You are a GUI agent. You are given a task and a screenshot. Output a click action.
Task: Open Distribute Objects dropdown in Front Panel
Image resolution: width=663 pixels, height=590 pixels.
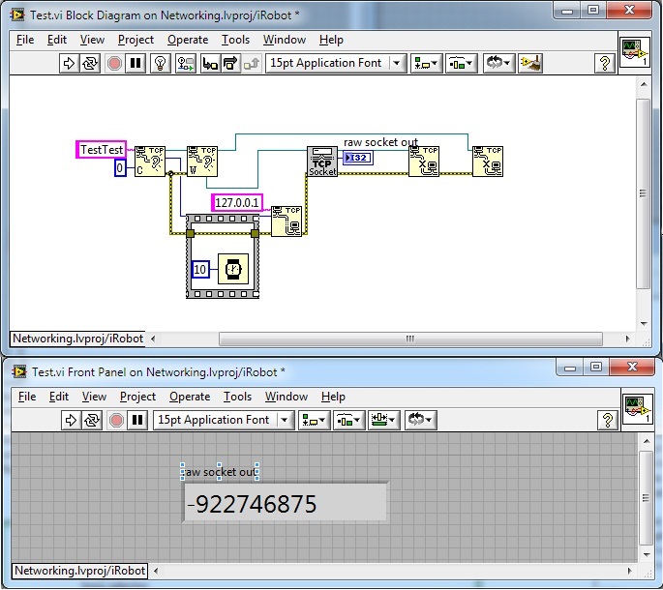348,420
